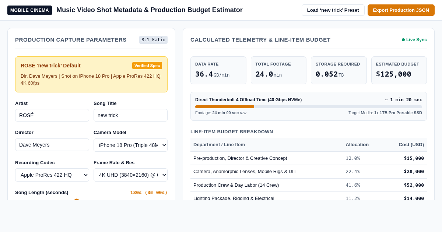Click the Target Media 1TB Pro Portable SSD text
442x232 pixels.
tap(385, 113)
